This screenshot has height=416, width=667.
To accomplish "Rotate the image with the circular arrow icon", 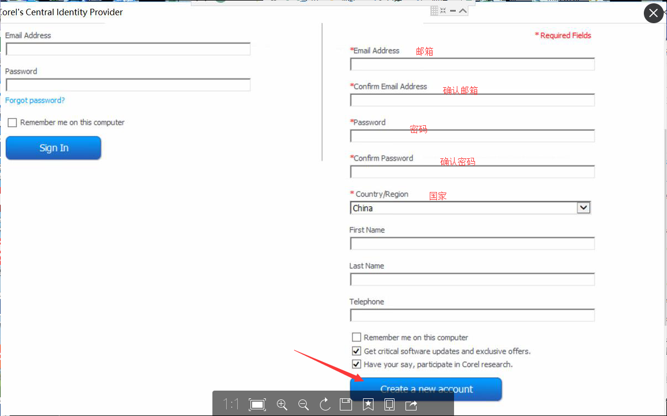I will pos(325,404).
